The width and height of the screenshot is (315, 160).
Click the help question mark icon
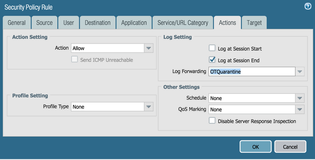[308, 7]
